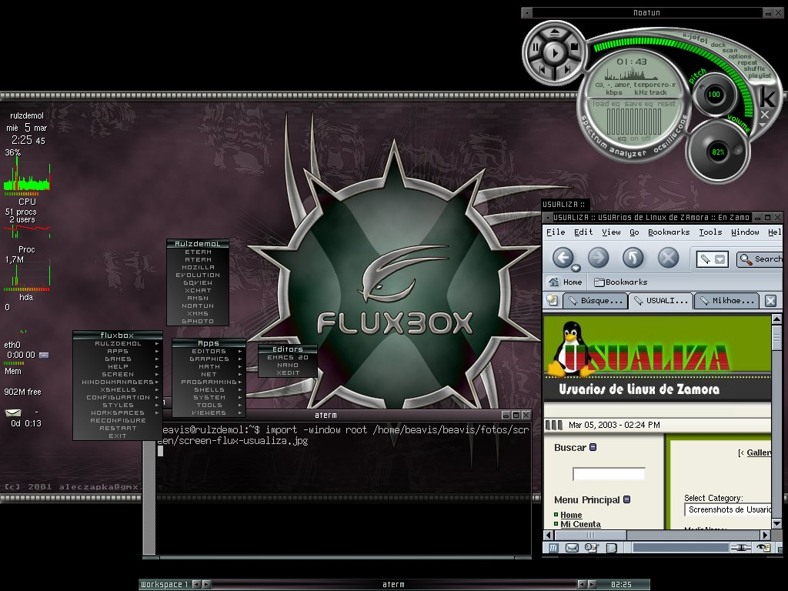Open a new tab with the tab-bar page icon
788x591 pixels.
pyautogui.click(x=553, y=301)
